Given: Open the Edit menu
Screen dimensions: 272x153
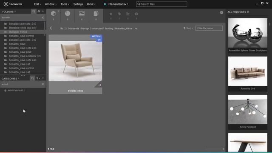Looking at the screenshot, I should [37, 4].
